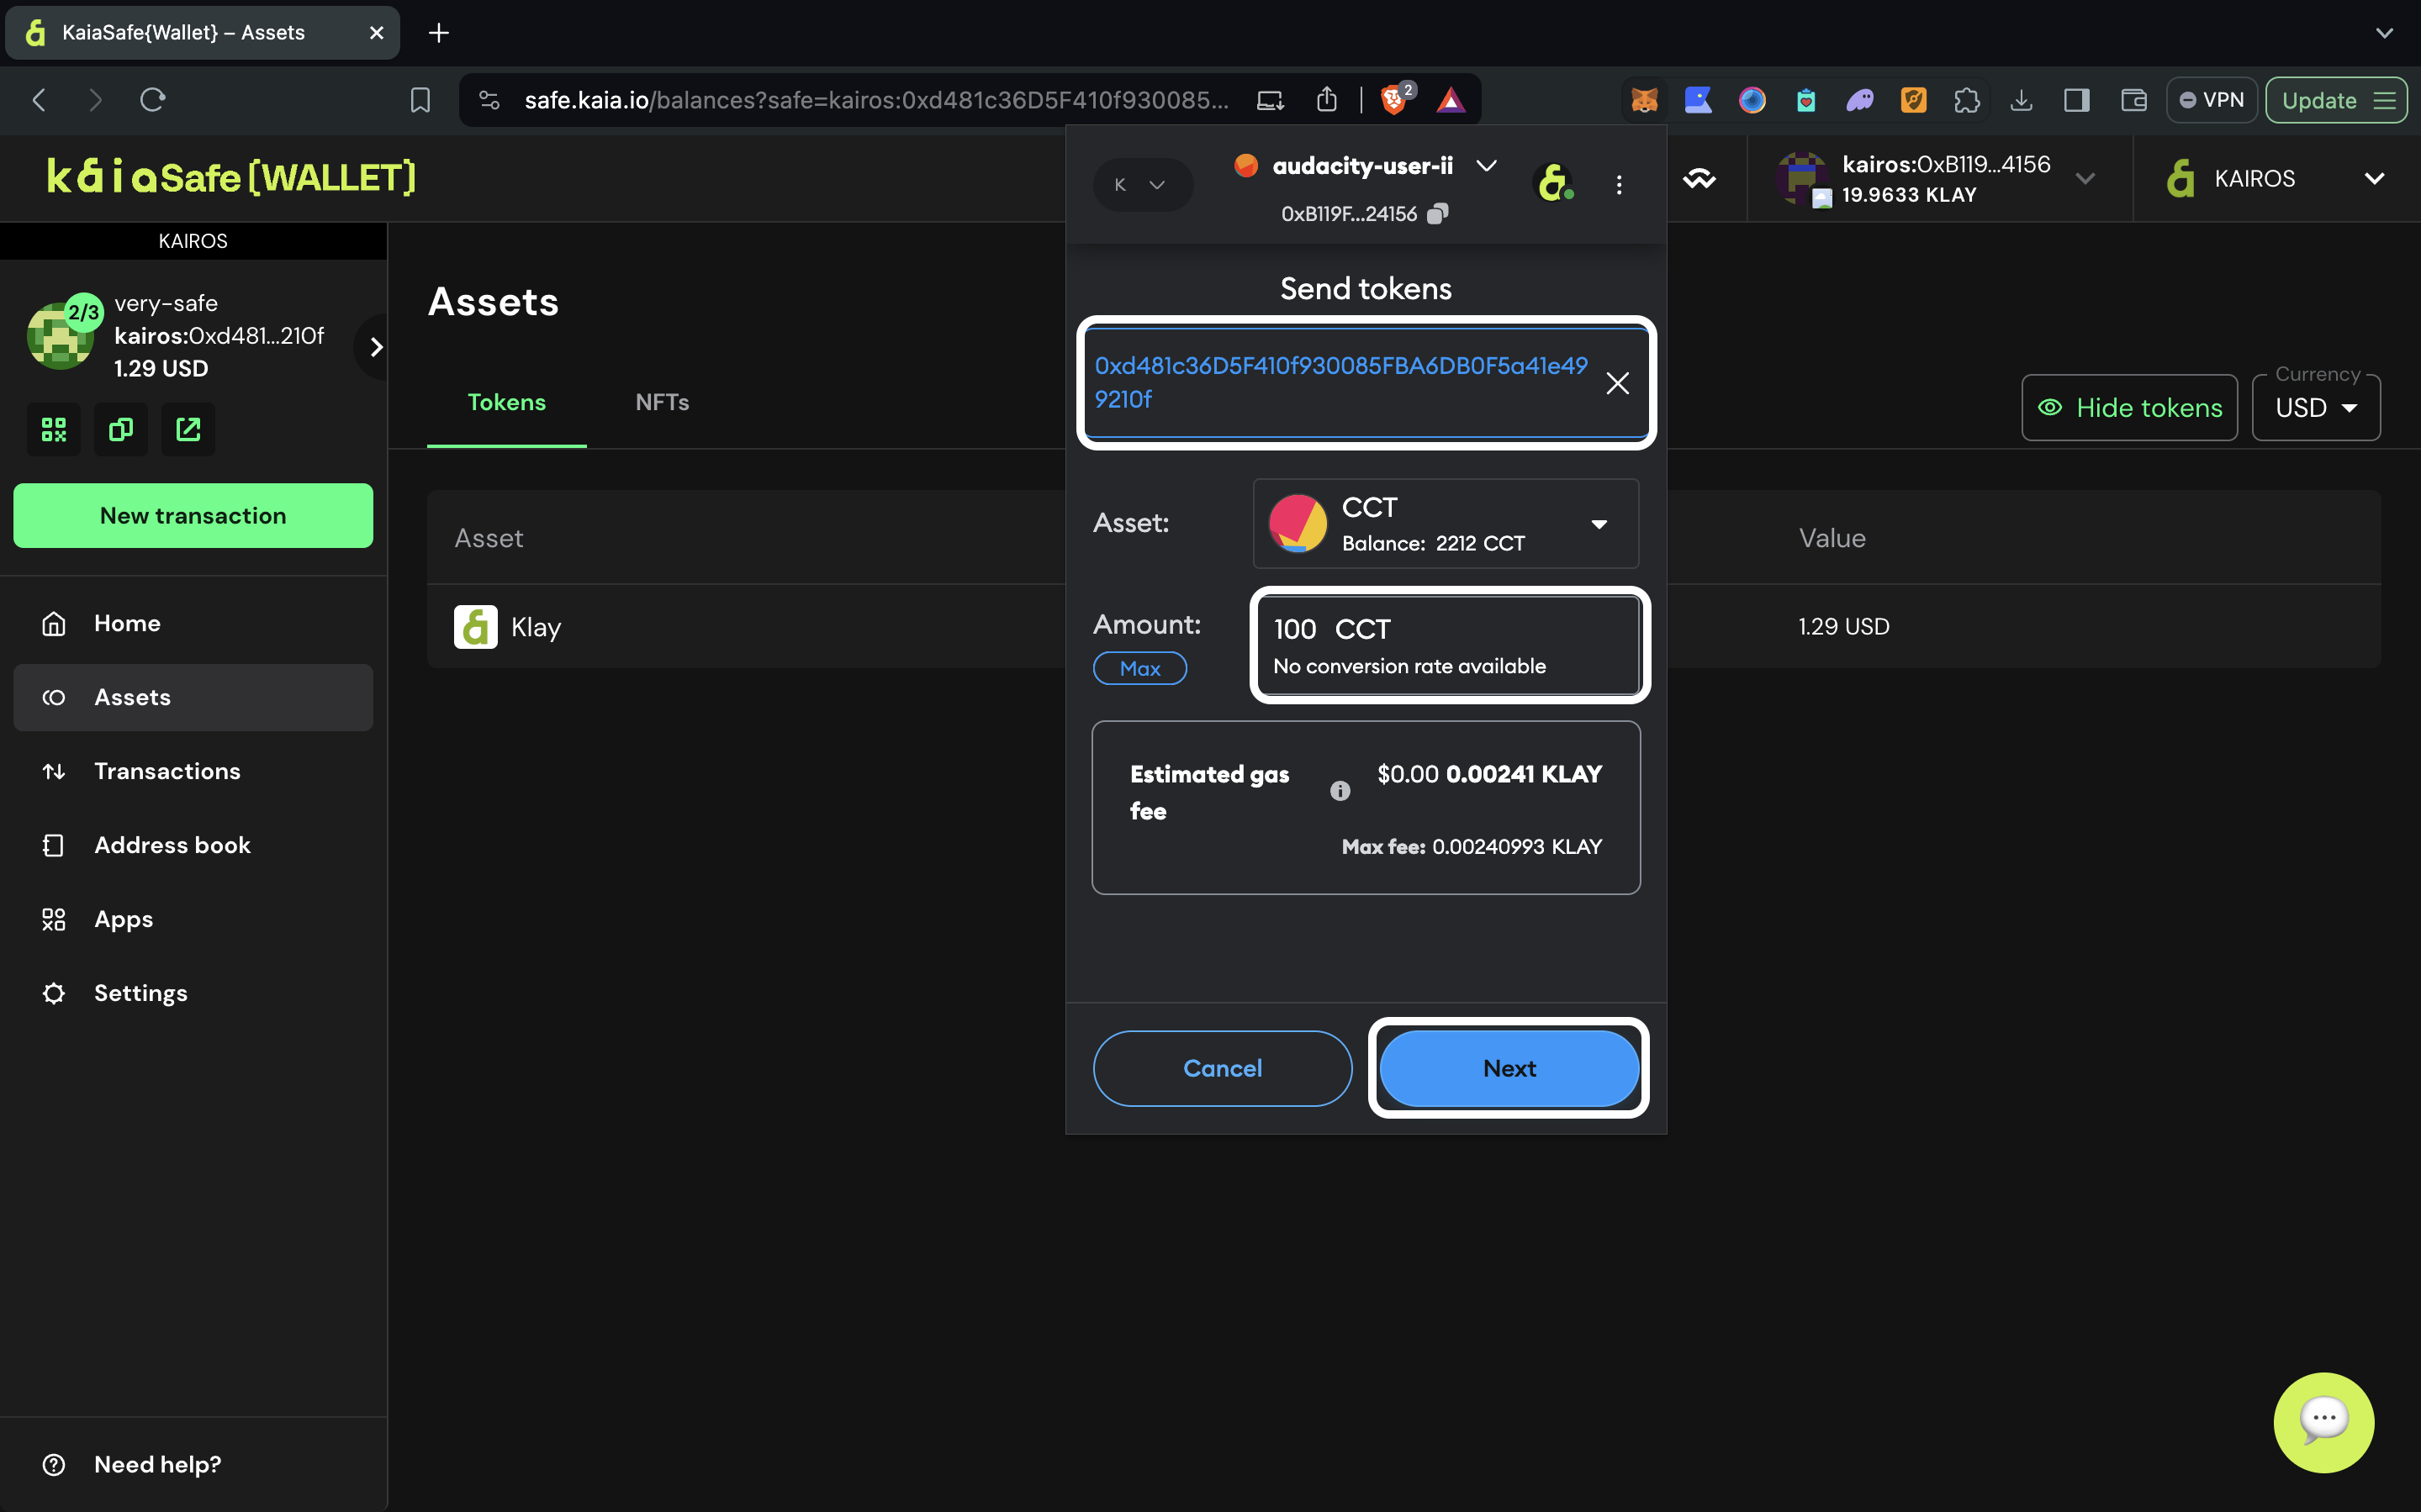
Task: Click the estimated gas fee info icon
Action: 1340,791
